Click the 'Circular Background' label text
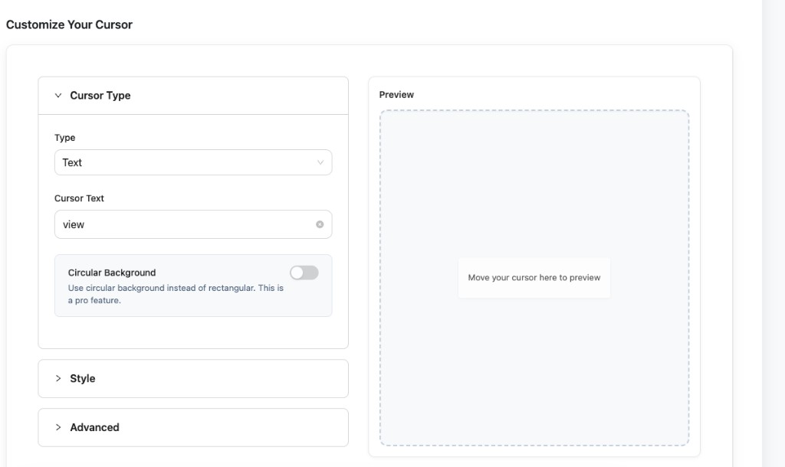Image resolution: width=785 pixels, height=467 pixels. [x=112, y=273]
